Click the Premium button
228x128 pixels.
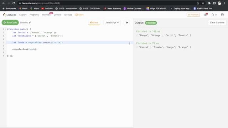click(193, 15)
